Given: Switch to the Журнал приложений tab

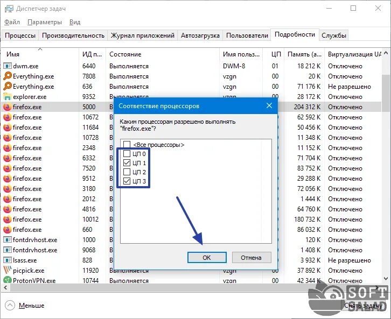Looking at the screenshot, I should pyautogui.click(x=143, y=36).
